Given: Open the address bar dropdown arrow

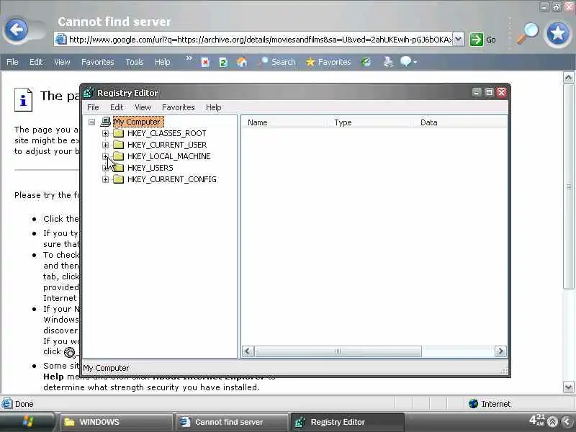Looking at the screenshot, I should [458, 40].
